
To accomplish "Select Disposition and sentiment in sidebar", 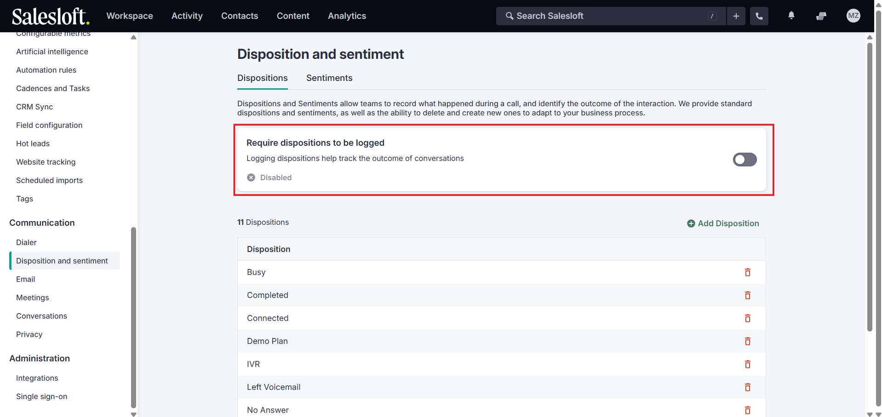I will (64, 261).
